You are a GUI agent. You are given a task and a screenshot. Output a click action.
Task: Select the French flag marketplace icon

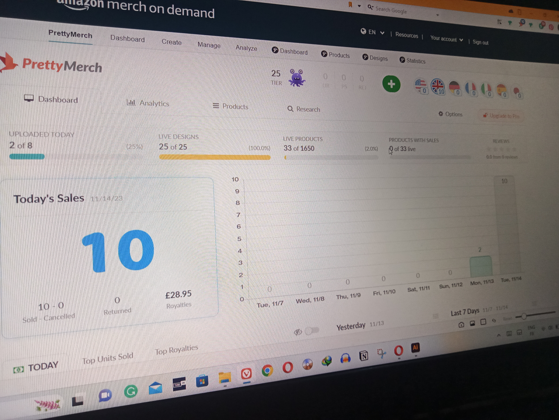471,89
